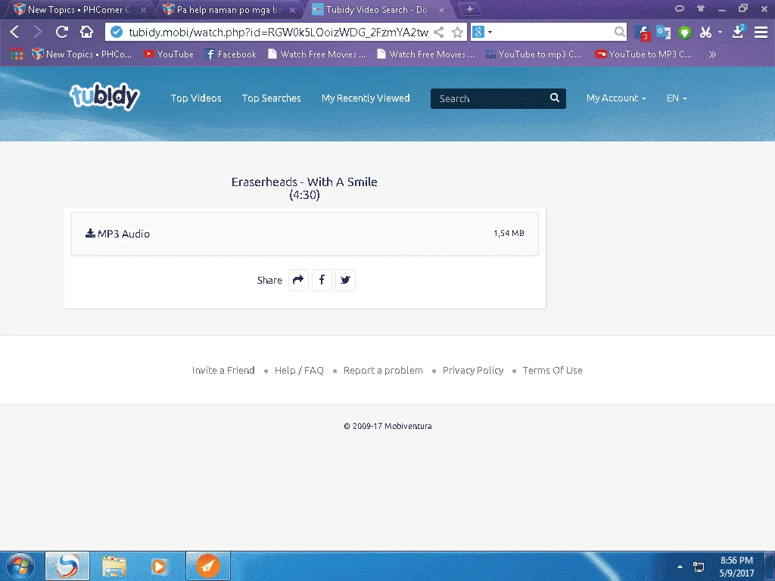Viewport: 775px width, 581px height.
Task: Bookmark this page with the star icon
Action: (458, 33)
